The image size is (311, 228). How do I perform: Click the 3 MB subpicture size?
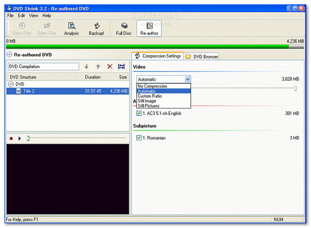(x=294, y=138)
